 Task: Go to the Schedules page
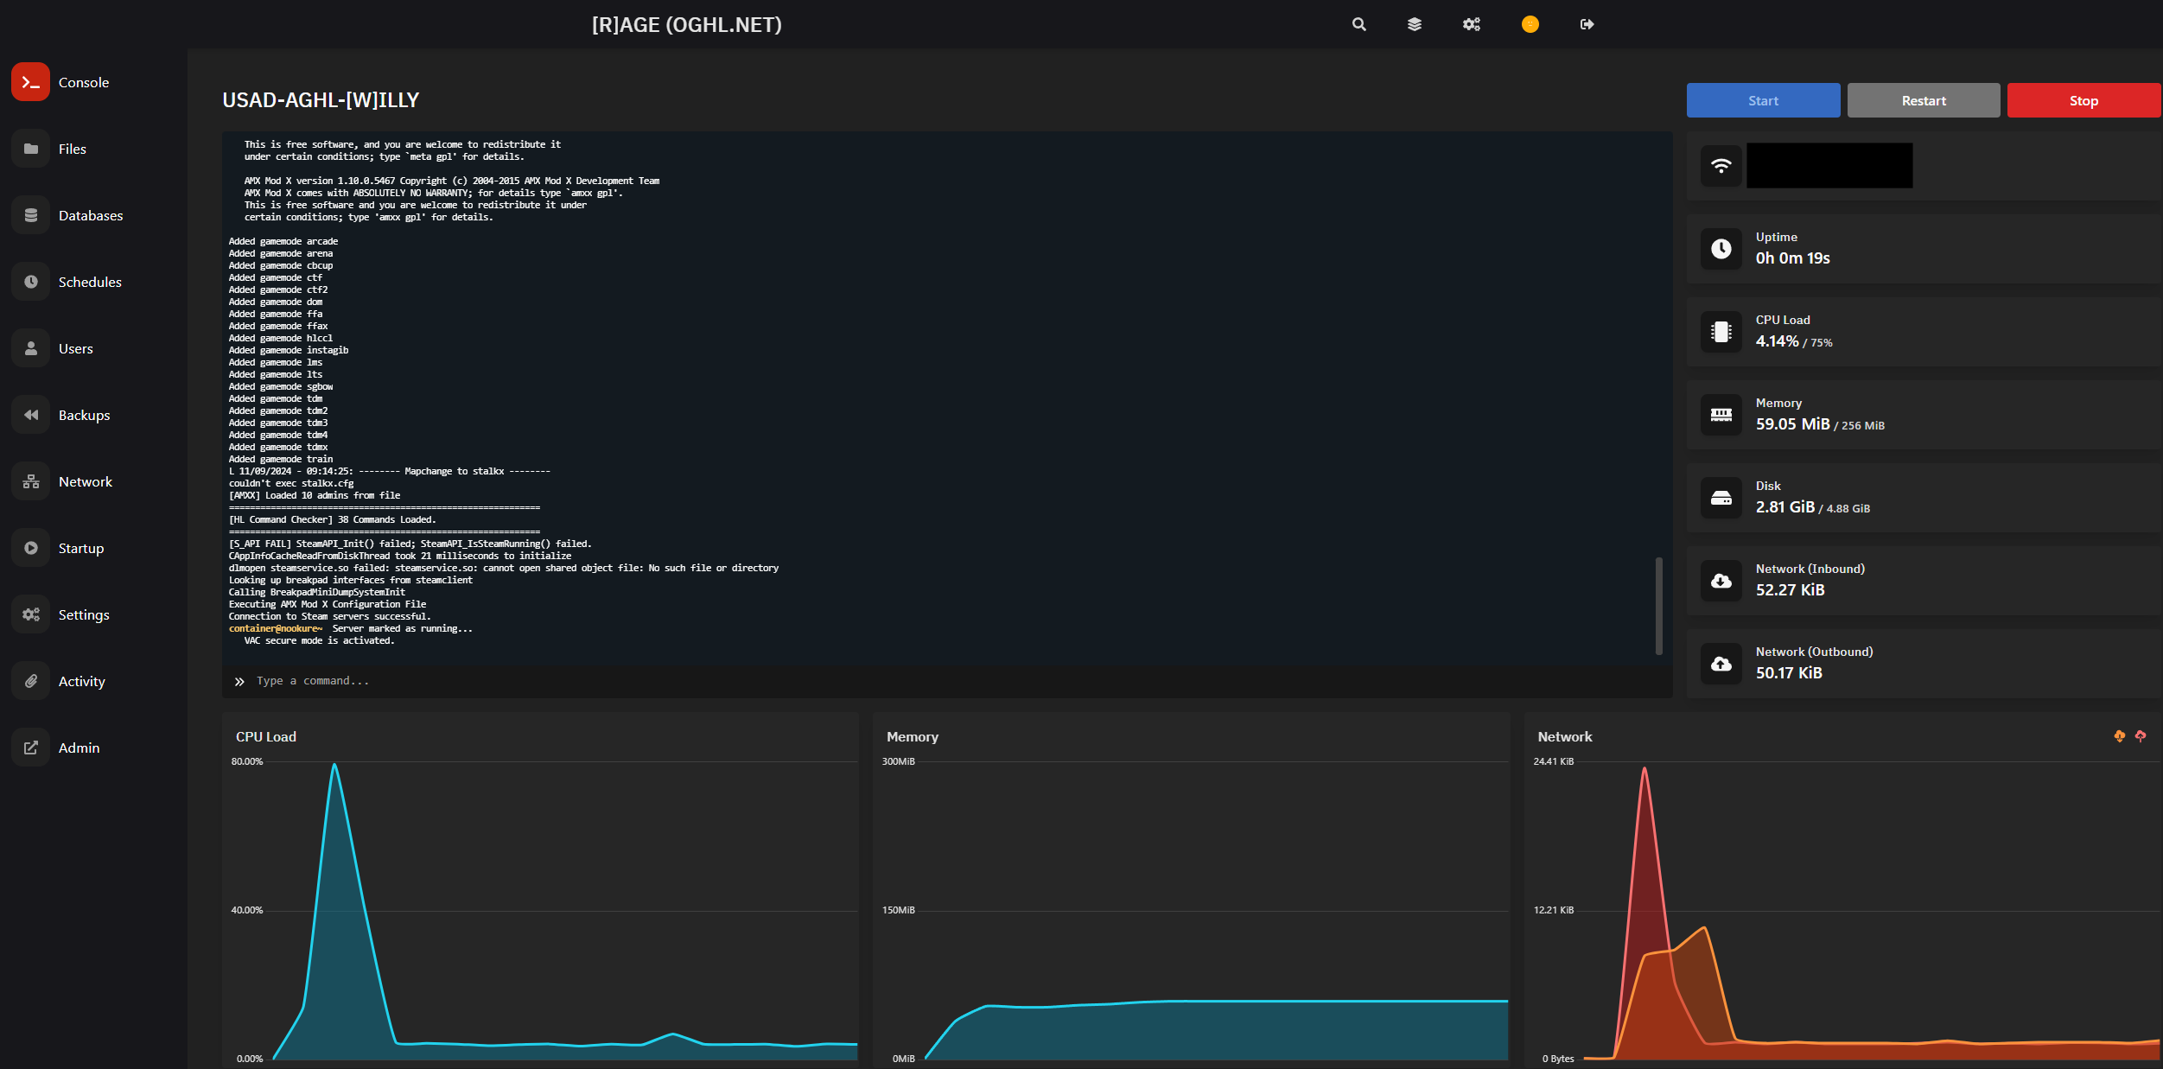90,282
